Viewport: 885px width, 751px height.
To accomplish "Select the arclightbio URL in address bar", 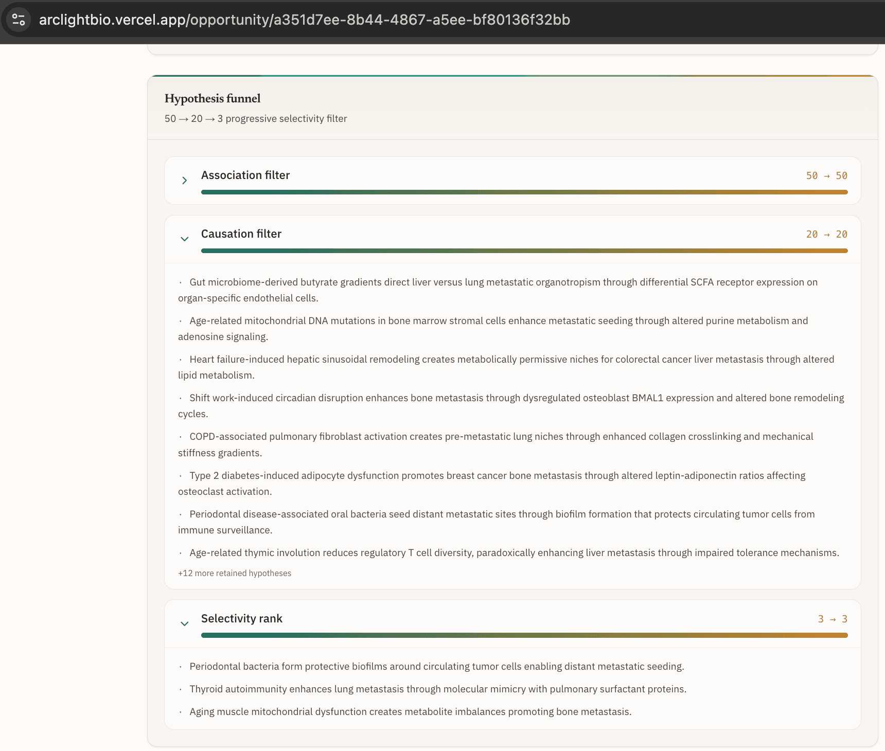I will pyautogui.click(x=305, y=20).
